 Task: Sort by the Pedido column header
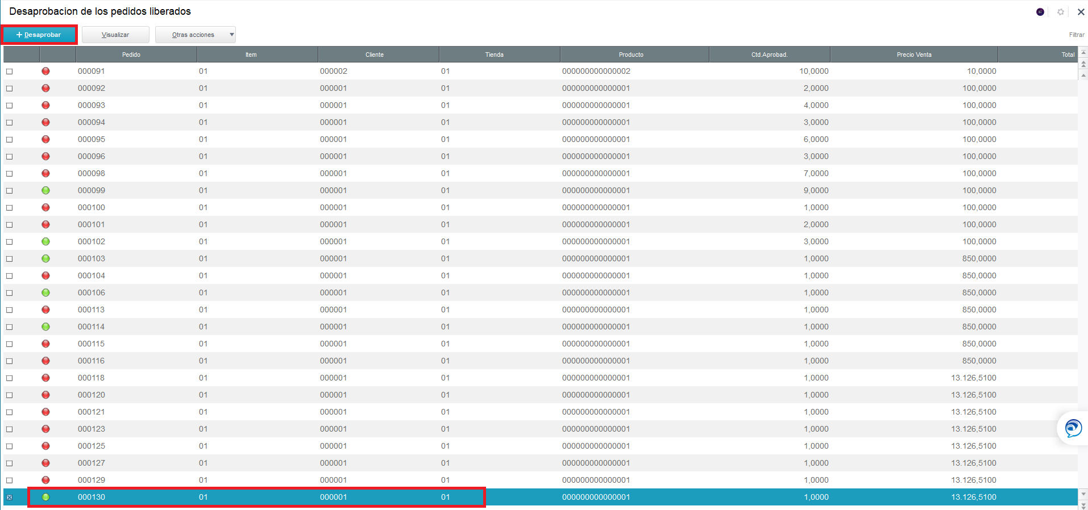pyautogui.click(x=136, y=55)
